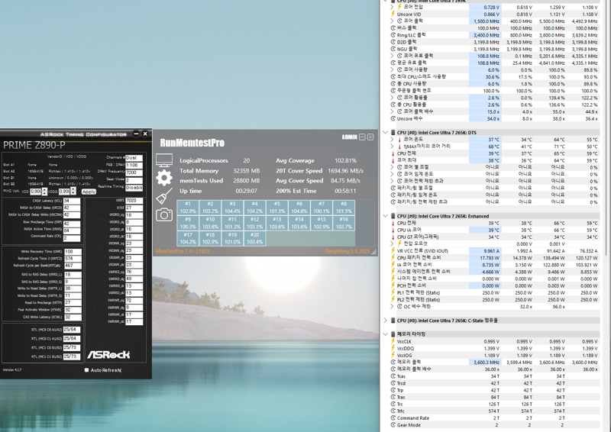This screenshot has height=432, width=611.
Task: Minimize the ASRock Timing Configurator window
Action: [136, 134]
